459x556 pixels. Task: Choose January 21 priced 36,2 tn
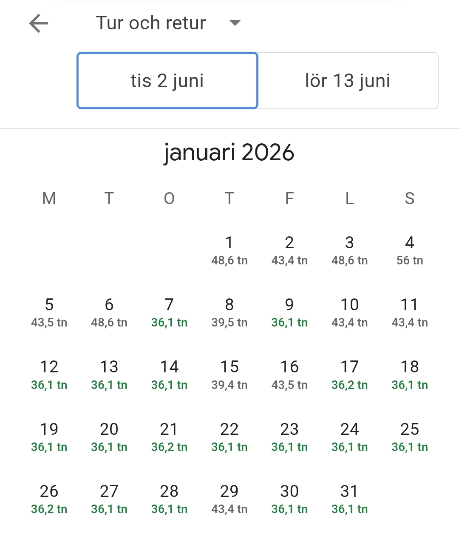(x=169, y=437)
